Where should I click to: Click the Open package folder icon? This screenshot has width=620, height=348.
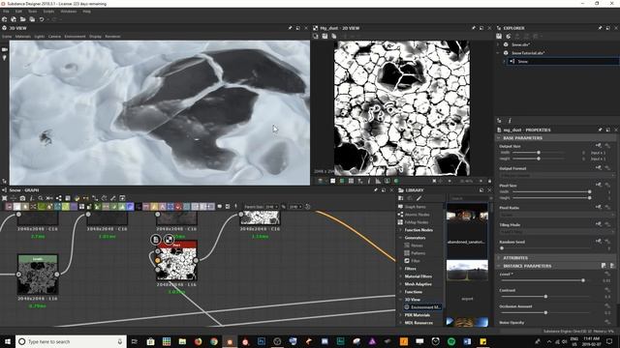(x=23, y=19)
